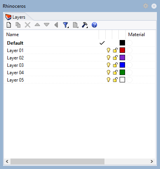Open panel options gear icon
This screenshot has height=169, width=160.
pos(146,6)
